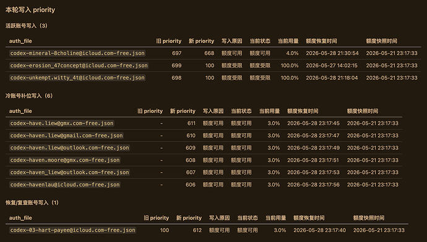Select codex-havenlau@icloud.com-free.json file name
The height and width of the screenshot is (242, 427).
point(65,185)
